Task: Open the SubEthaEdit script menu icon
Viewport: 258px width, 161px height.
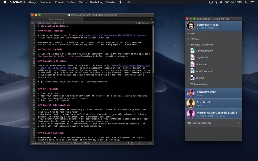Action: [x=120, y=2]
